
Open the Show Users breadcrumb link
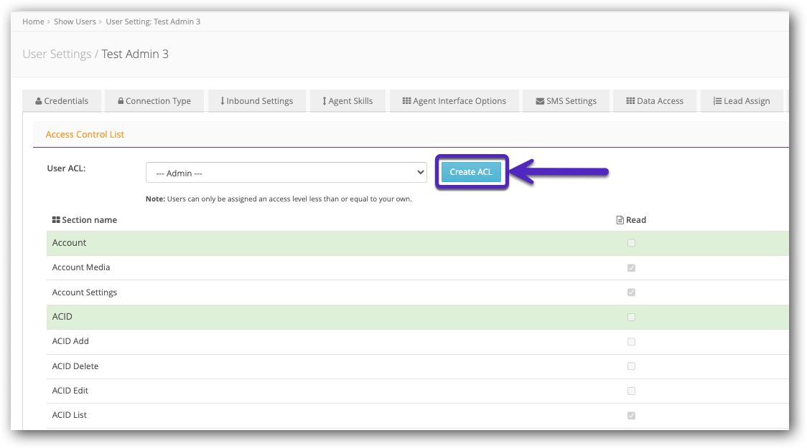coord(75,22)
